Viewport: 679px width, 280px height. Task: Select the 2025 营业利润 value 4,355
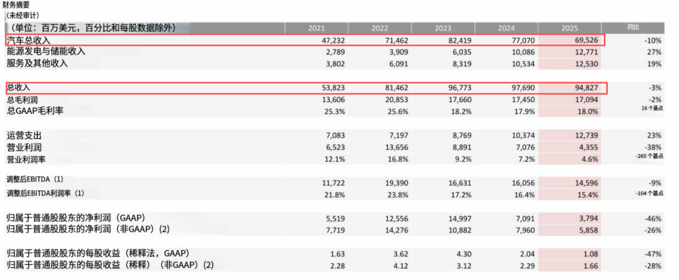584,148
